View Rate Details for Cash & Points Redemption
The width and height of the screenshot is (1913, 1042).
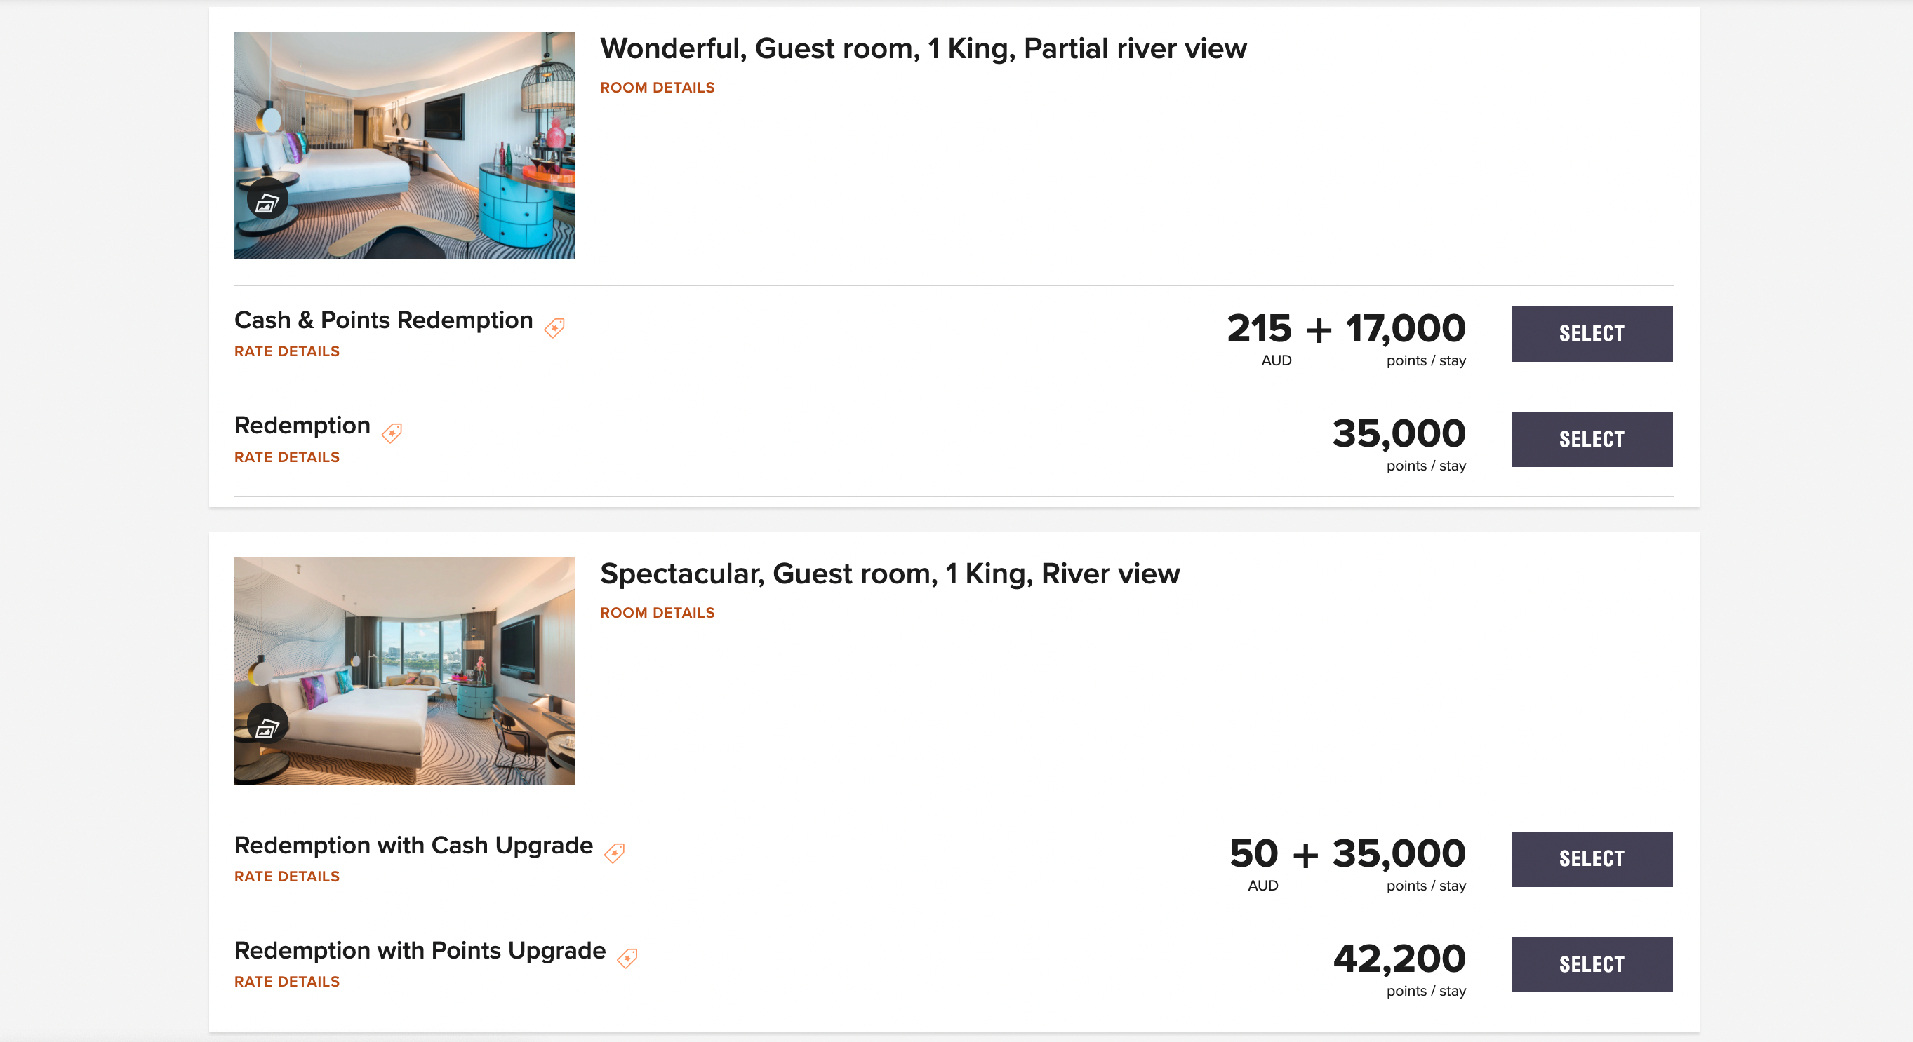286,351
